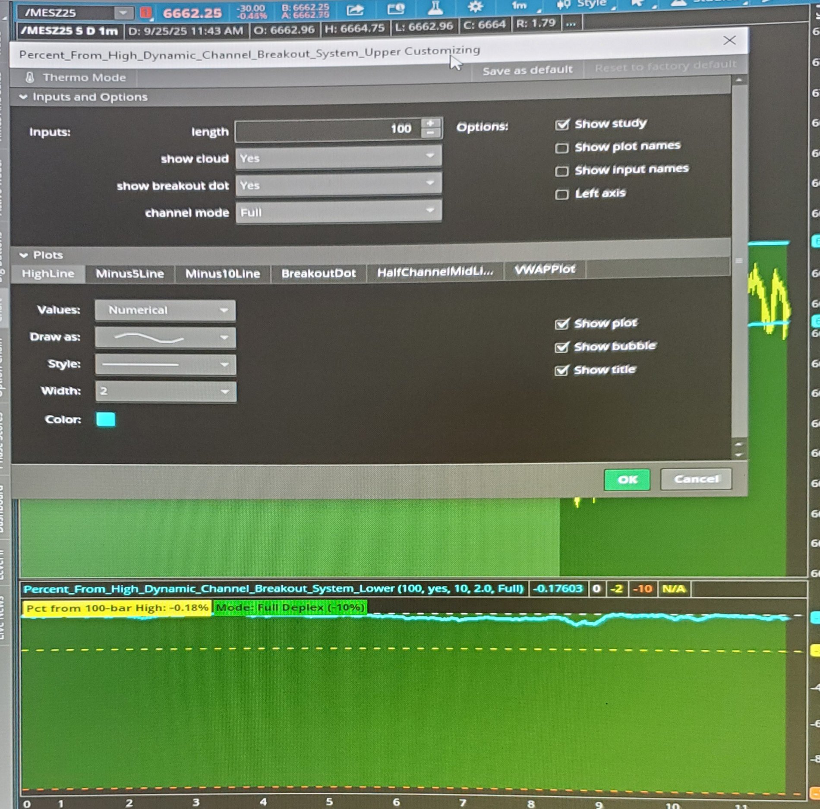Image resolution: width=820 pixels, height=809 pixels.
Task: Click the green OK button
Action: [627, 480]
